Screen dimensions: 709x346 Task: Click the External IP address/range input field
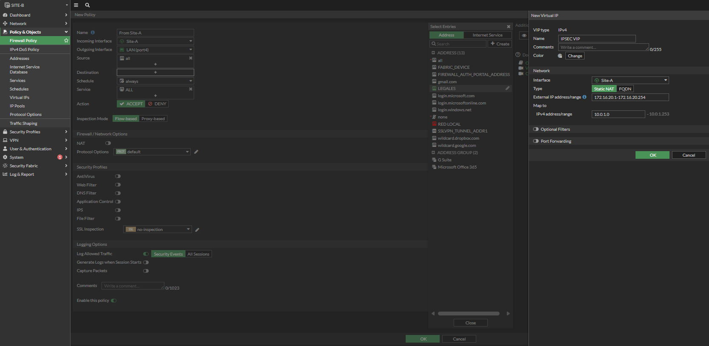(x=630, y=97)
